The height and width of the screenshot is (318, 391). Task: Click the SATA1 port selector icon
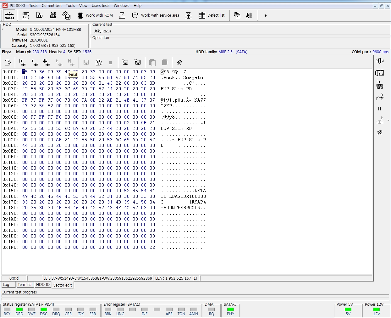point(9,15)
